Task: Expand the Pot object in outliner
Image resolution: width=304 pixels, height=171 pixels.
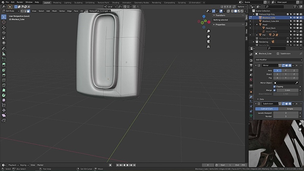Action: point(257,35)
